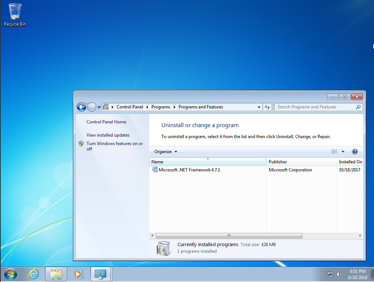This screenshot has width=374, height=282.
Task: Launch Internet Explorer from taskbar
Action: (x=33, y=274)
